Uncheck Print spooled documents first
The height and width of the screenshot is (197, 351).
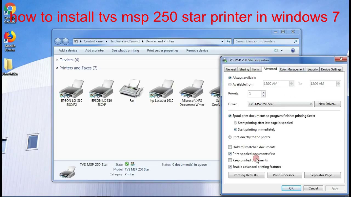tap(230, 154)
